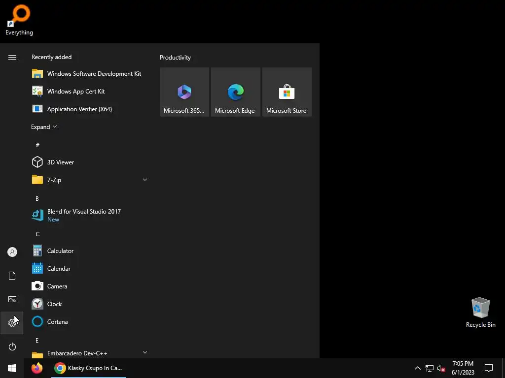
Task: Launch 3D Viewer app
Action: [x=90, y=162]
